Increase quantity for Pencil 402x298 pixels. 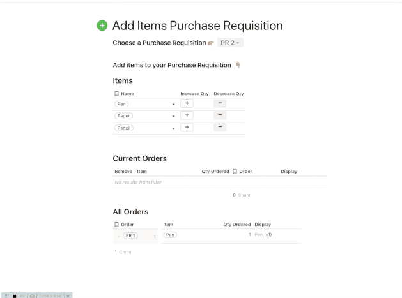point(187,127)
